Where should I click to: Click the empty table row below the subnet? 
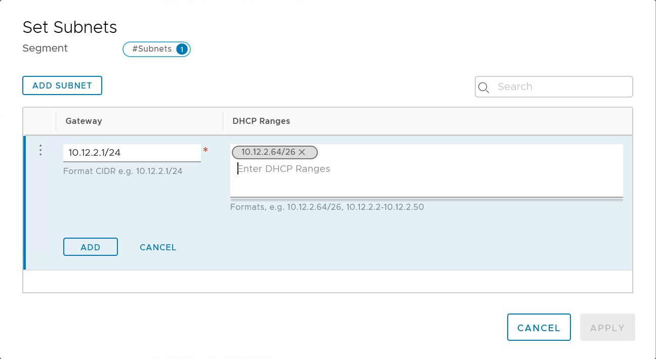pos(327,281)
